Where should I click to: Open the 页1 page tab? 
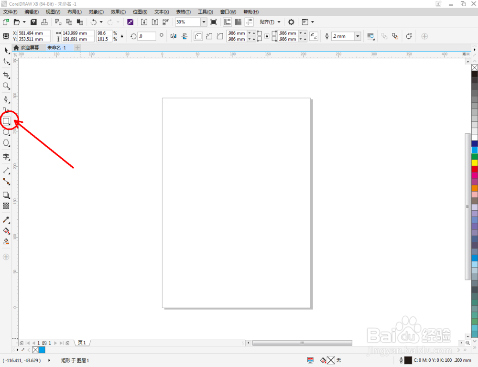click(82, 343)
